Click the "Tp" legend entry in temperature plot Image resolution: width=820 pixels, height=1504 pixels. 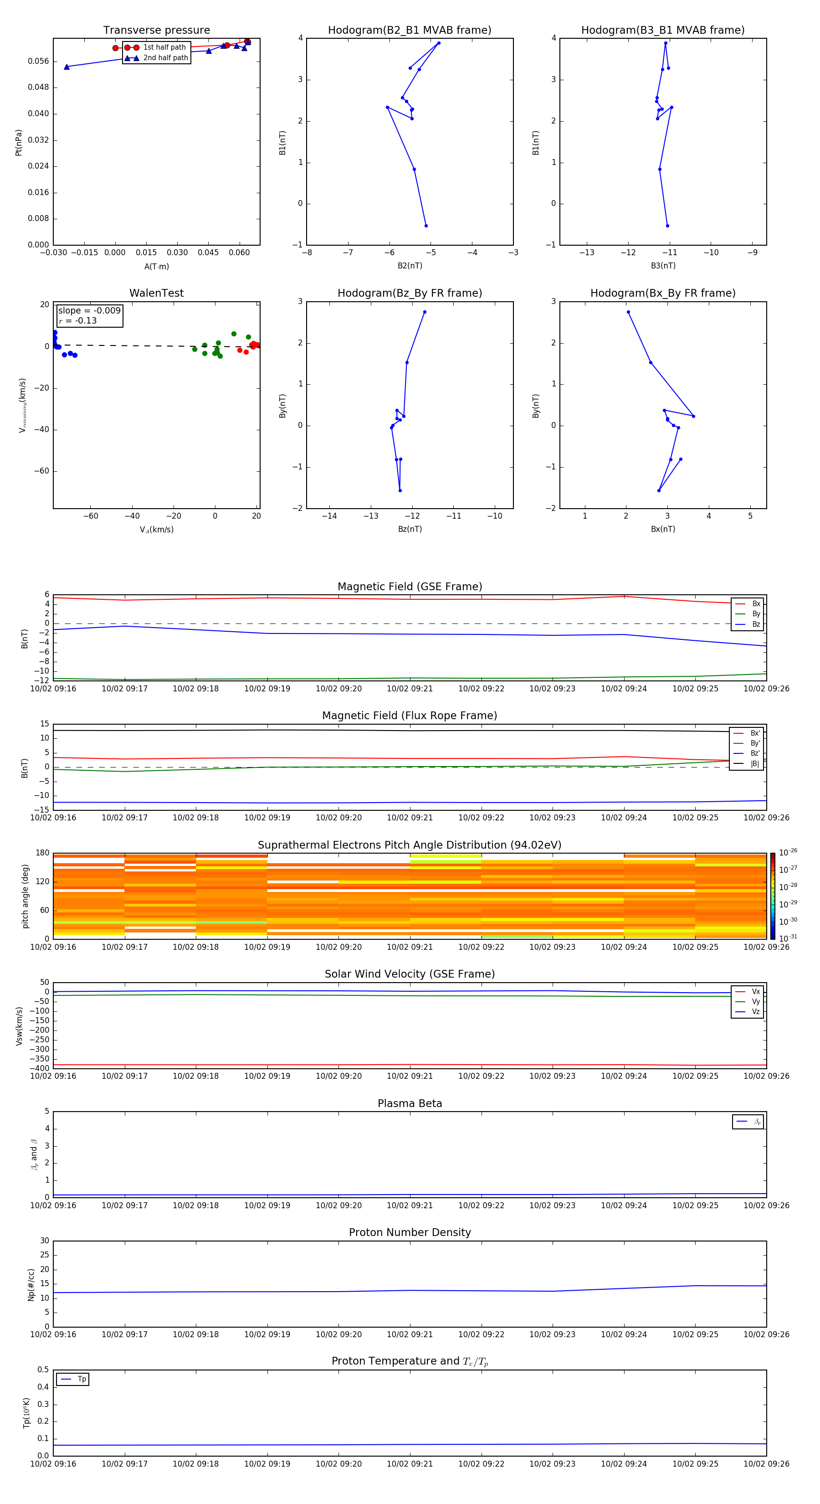point(73,1379)
